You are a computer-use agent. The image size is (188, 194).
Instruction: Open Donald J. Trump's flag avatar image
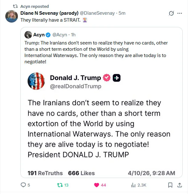(x=36, y=81)
